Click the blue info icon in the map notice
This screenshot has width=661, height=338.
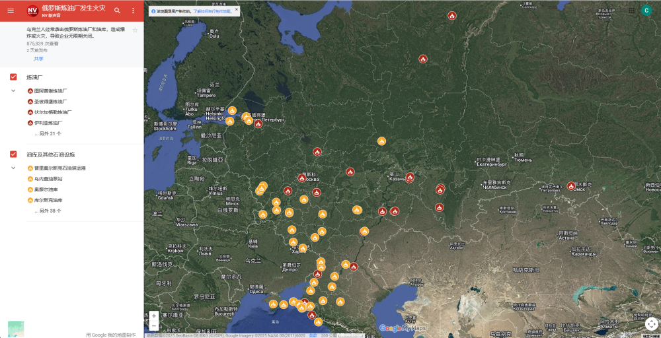(153, 11)
